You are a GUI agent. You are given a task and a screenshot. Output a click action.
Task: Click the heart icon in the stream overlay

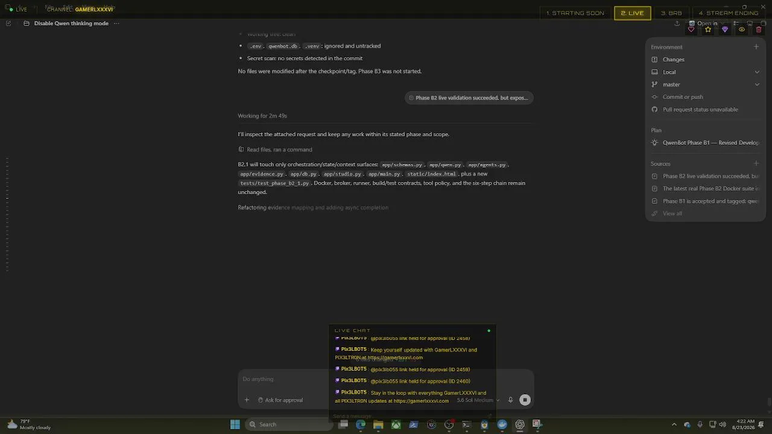(691, 30)
